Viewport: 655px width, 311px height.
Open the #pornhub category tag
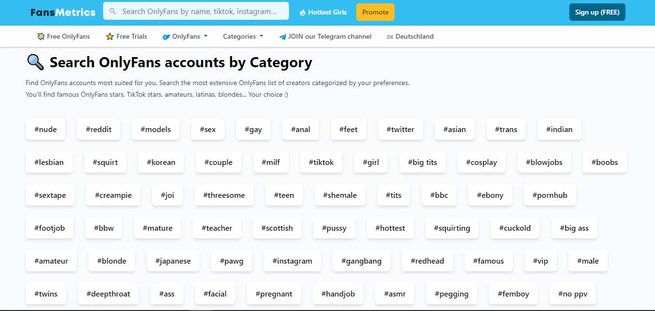point(550,195)
